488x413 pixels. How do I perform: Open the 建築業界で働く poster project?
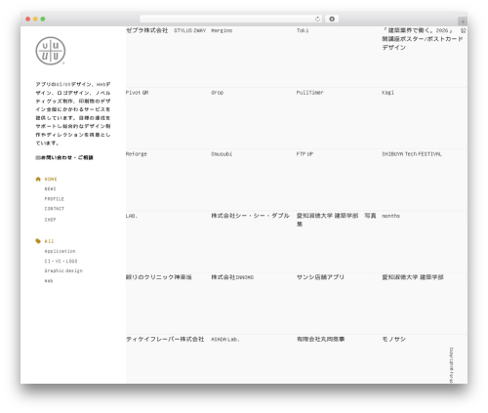(424, 39)
